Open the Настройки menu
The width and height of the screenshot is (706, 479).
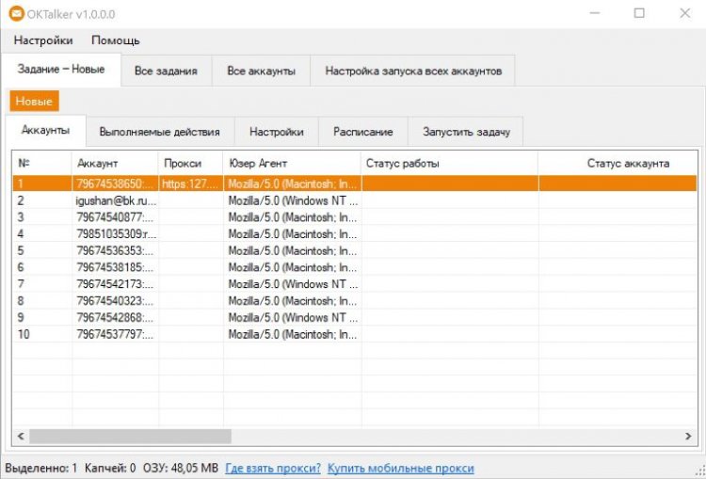pyautogui.click(x=43, y=40)
